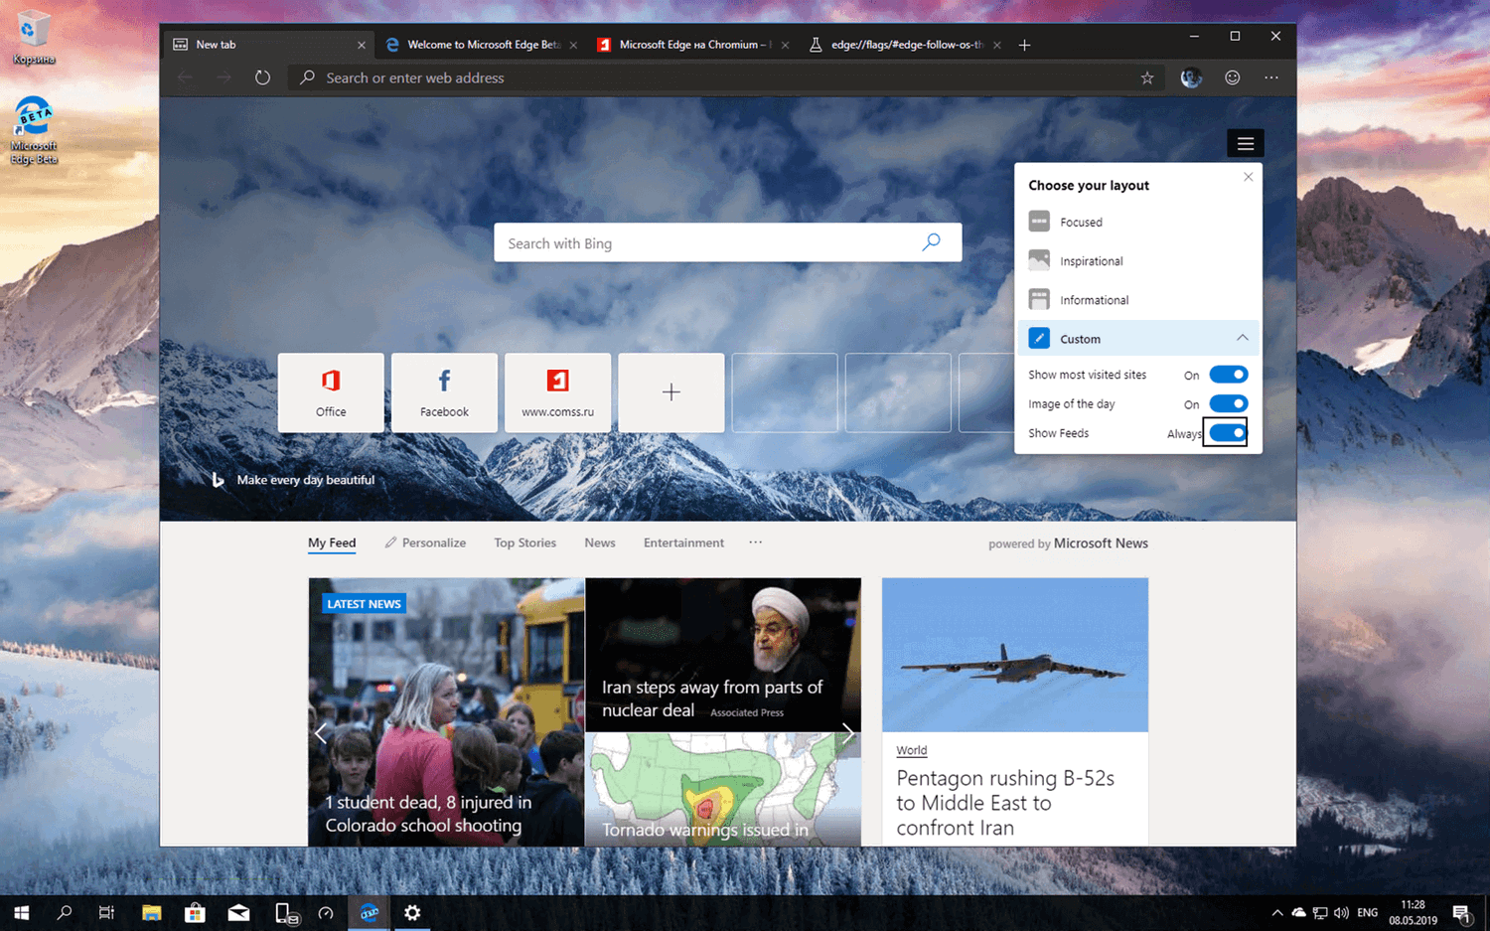Open the Facebook quick link tile
This screenshot has width=1490, height=931.
pyautogui.click(x=444, y=392)
